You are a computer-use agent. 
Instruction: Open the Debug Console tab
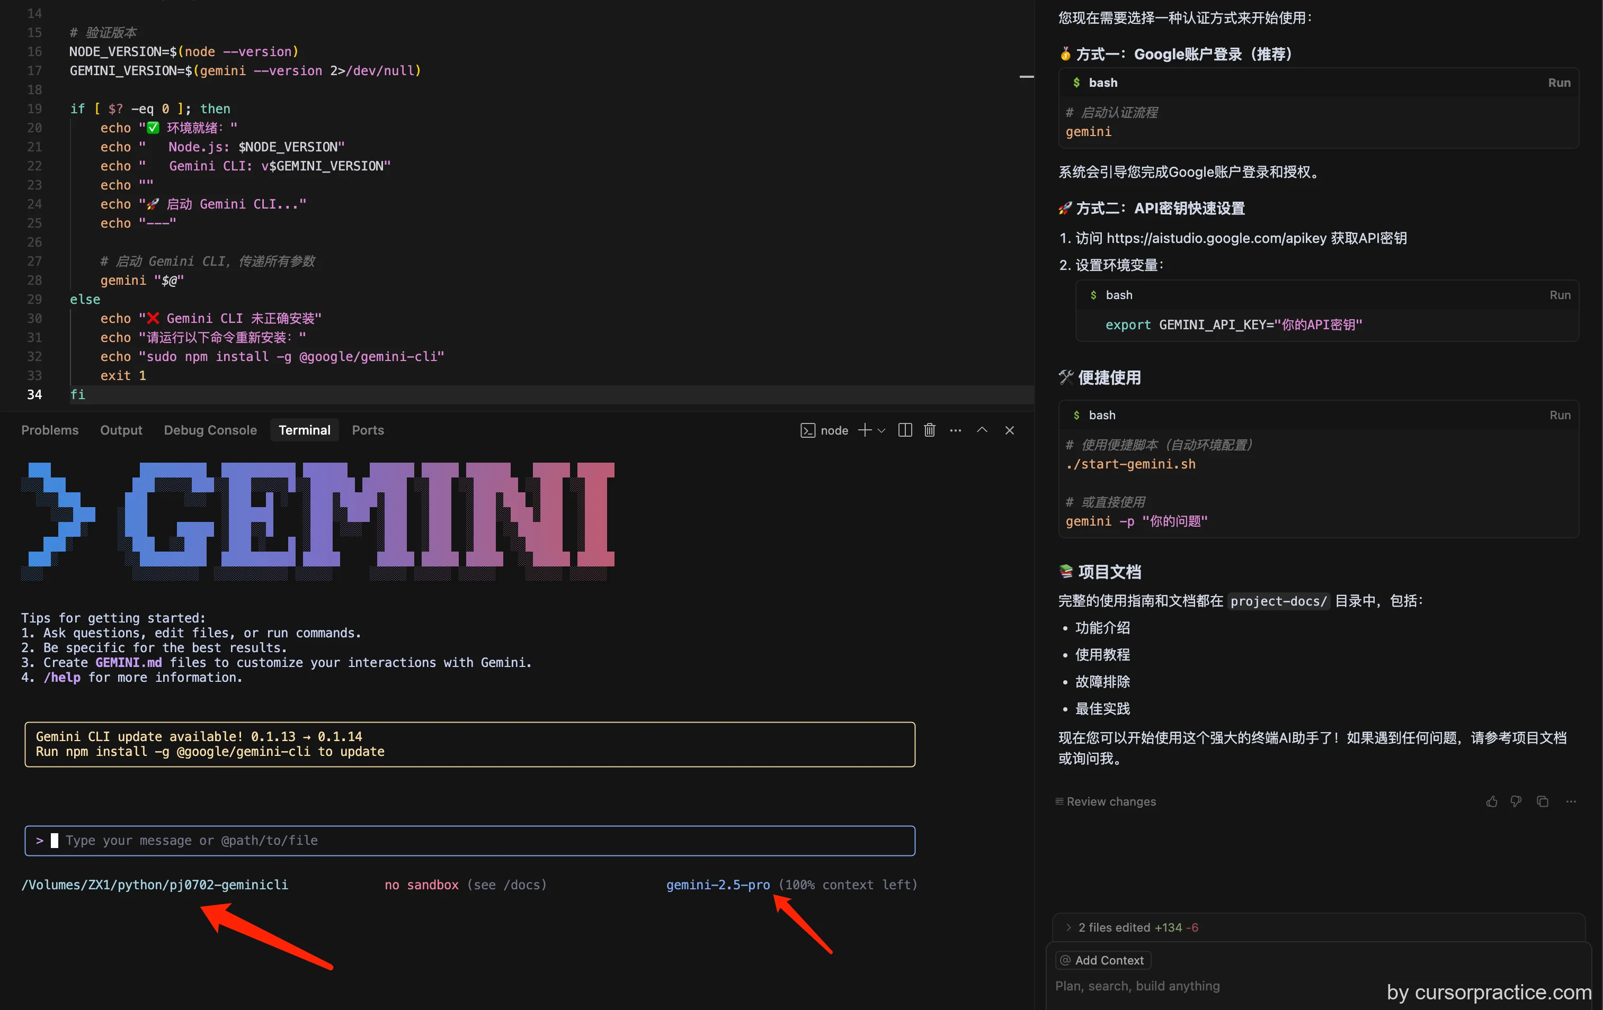pos(210,430)
